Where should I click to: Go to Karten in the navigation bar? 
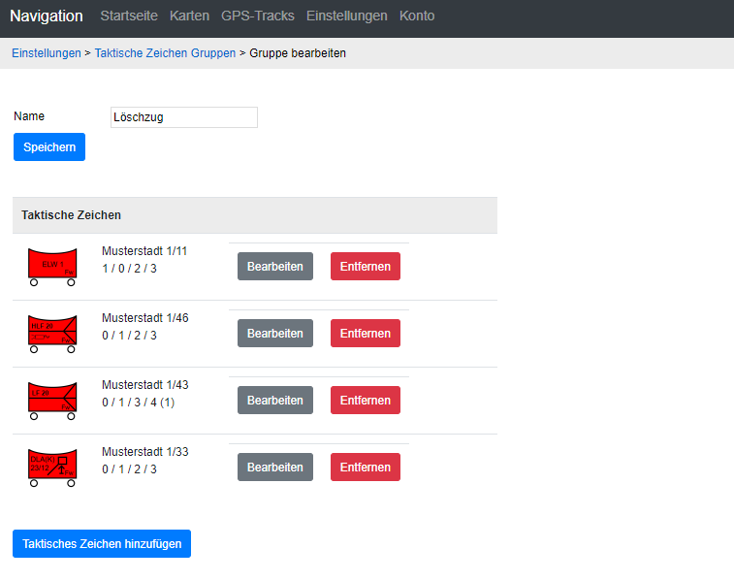coord(189,16)
